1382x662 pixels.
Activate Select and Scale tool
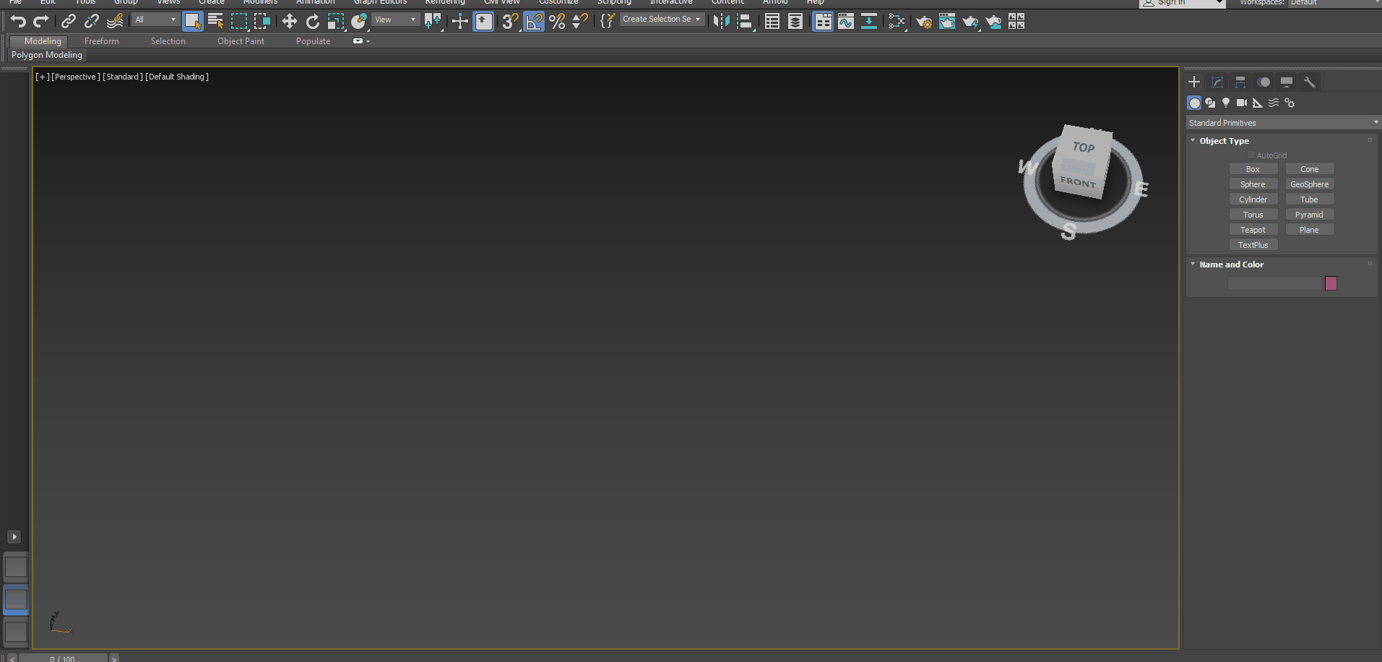336,21
